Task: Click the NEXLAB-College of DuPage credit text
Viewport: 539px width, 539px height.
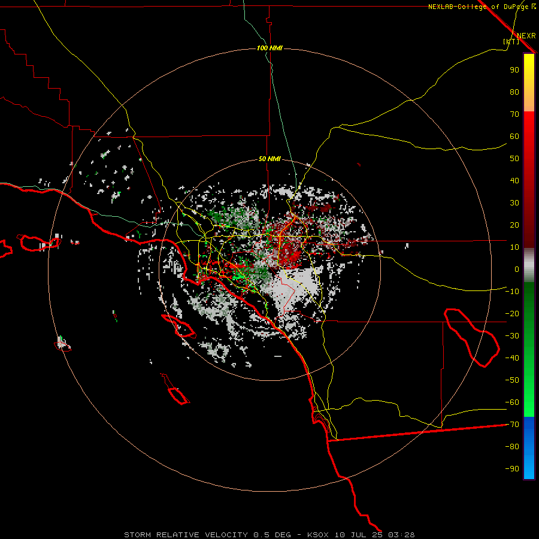Action: [x=482, y=7]
